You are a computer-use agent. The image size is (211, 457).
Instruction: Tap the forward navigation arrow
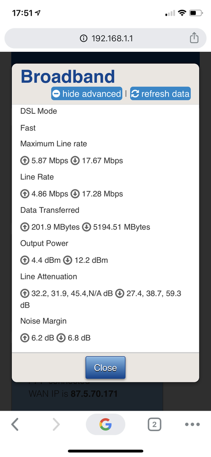56,424
